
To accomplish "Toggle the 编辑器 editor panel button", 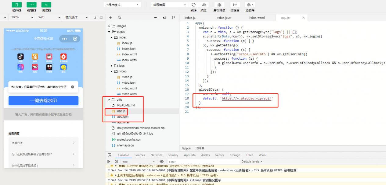I will coord(31,5).
